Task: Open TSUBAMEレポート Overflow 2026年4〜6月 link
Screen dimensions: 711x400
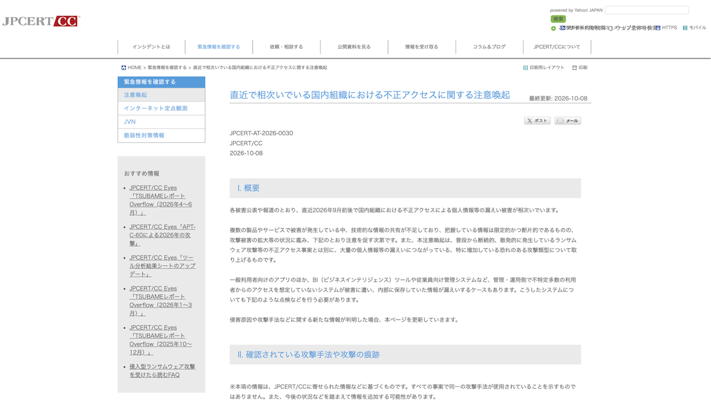Action: 161,200
